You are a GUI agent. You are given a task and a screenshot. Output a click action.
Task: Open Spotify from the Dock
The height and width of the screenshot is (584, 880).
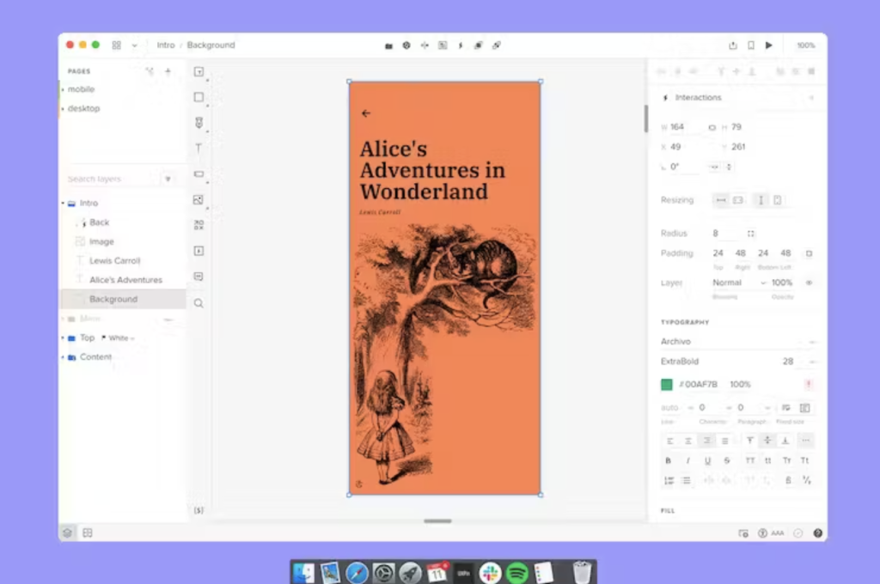click(x=516, y=574)
